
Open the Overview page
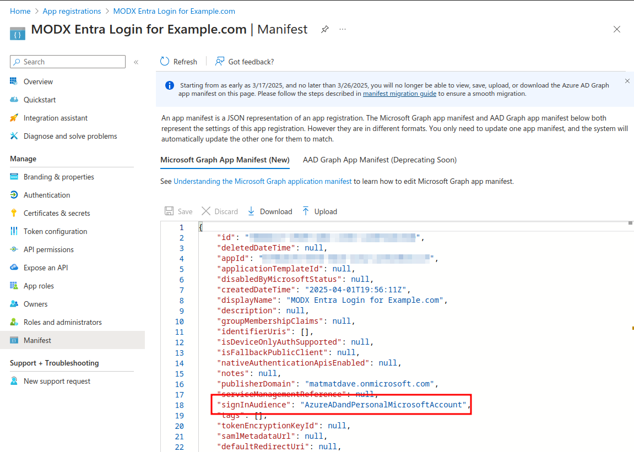point(38,81)
